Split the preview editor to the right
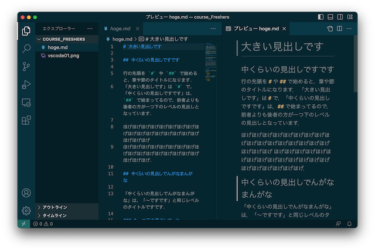Viewport: 375px width, 251px height. click(x=340, y=29)
